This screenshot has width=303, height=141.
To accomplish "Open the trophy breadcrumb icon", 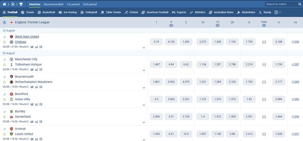I will pyautogui.click(x=21, y=4).
